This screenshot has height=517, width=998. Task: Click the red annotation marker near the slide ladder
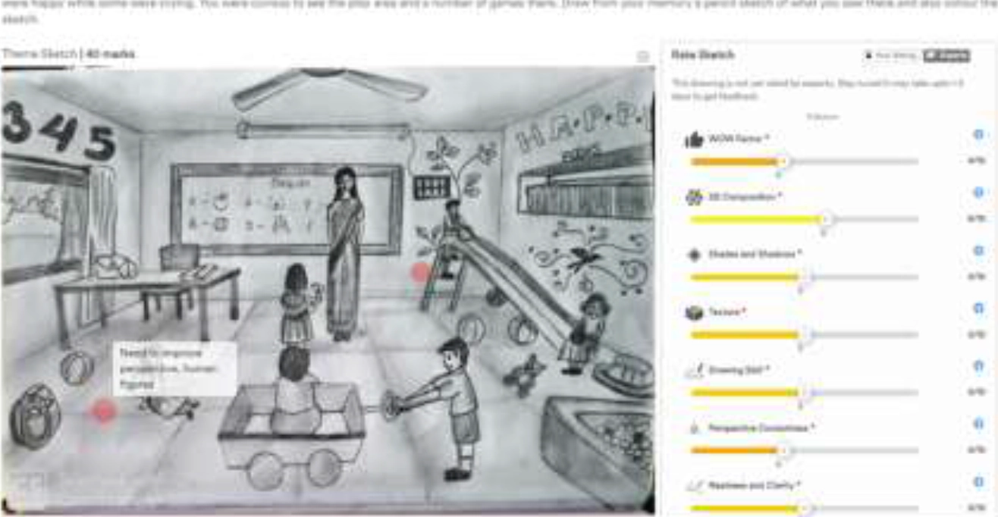[420, 273]
